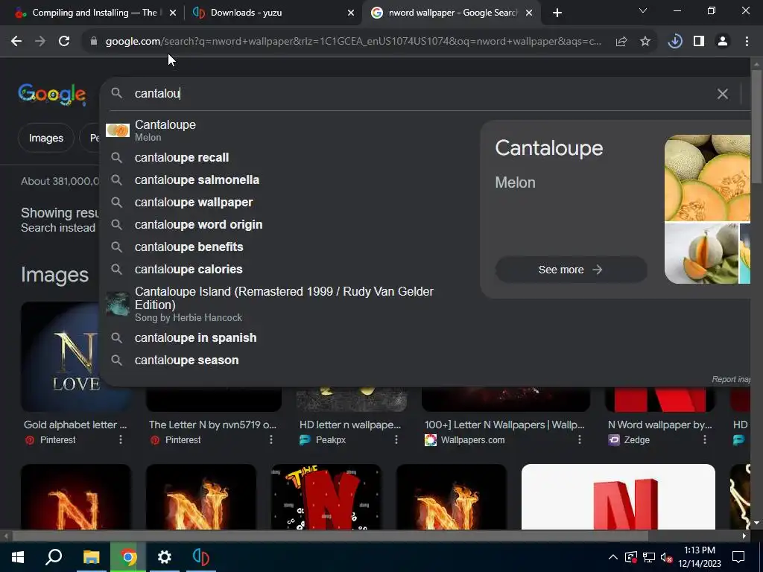Screen dimensions: 763x572
Task: Open options for Gold alphabet letter result
Action: point(121,439)
